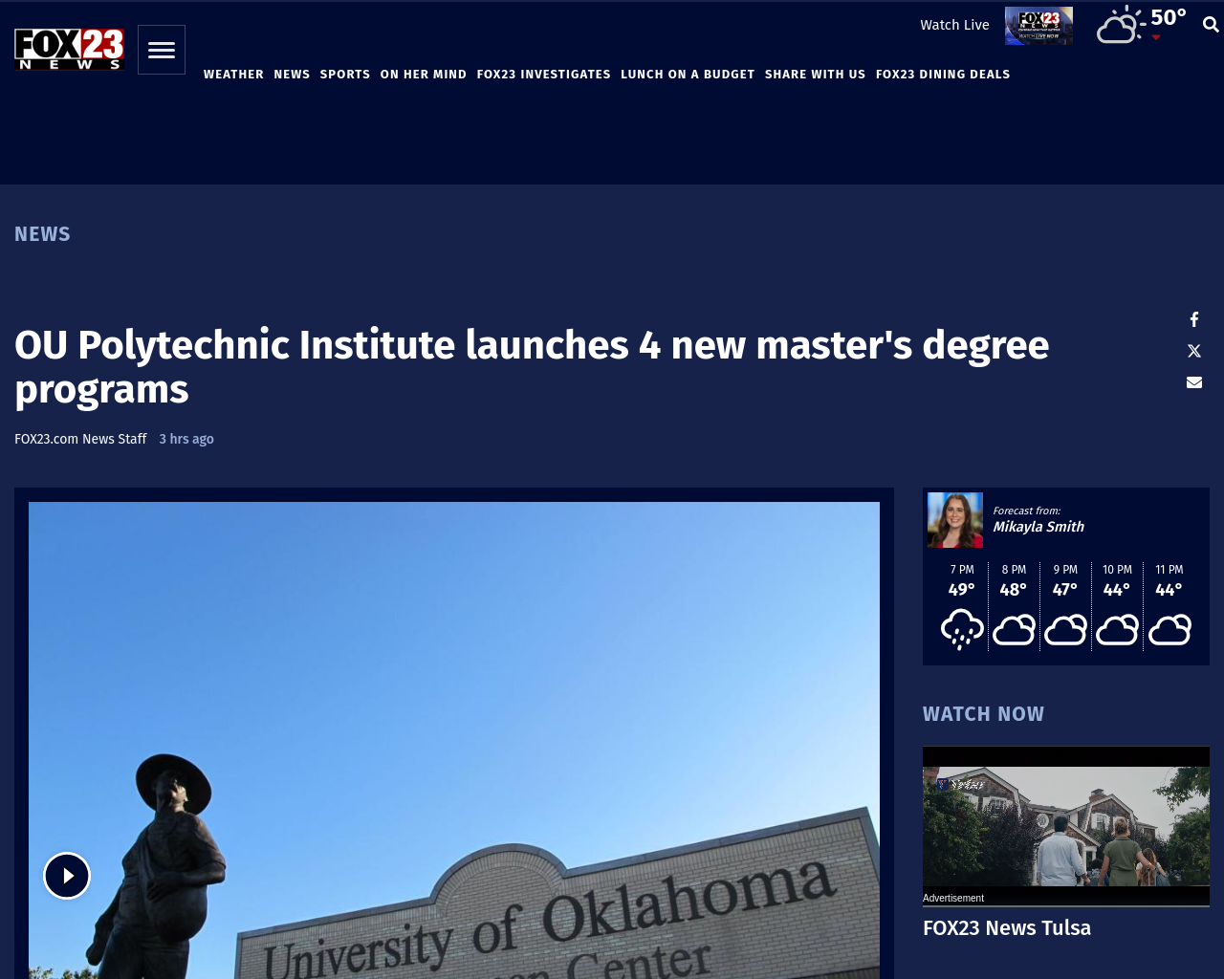The image size is (1224, 979).
Task: Click the 48° temperature at 8 PM
Action: 1013,590
